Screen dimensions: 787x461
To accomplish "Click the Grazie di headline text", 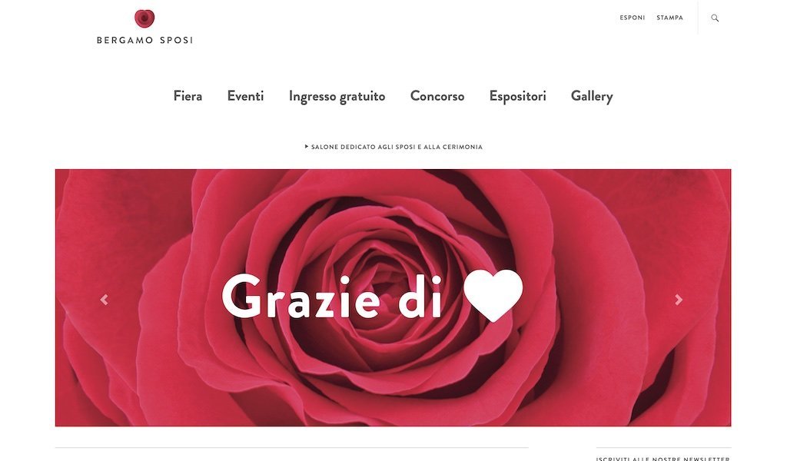I will 332,297.
